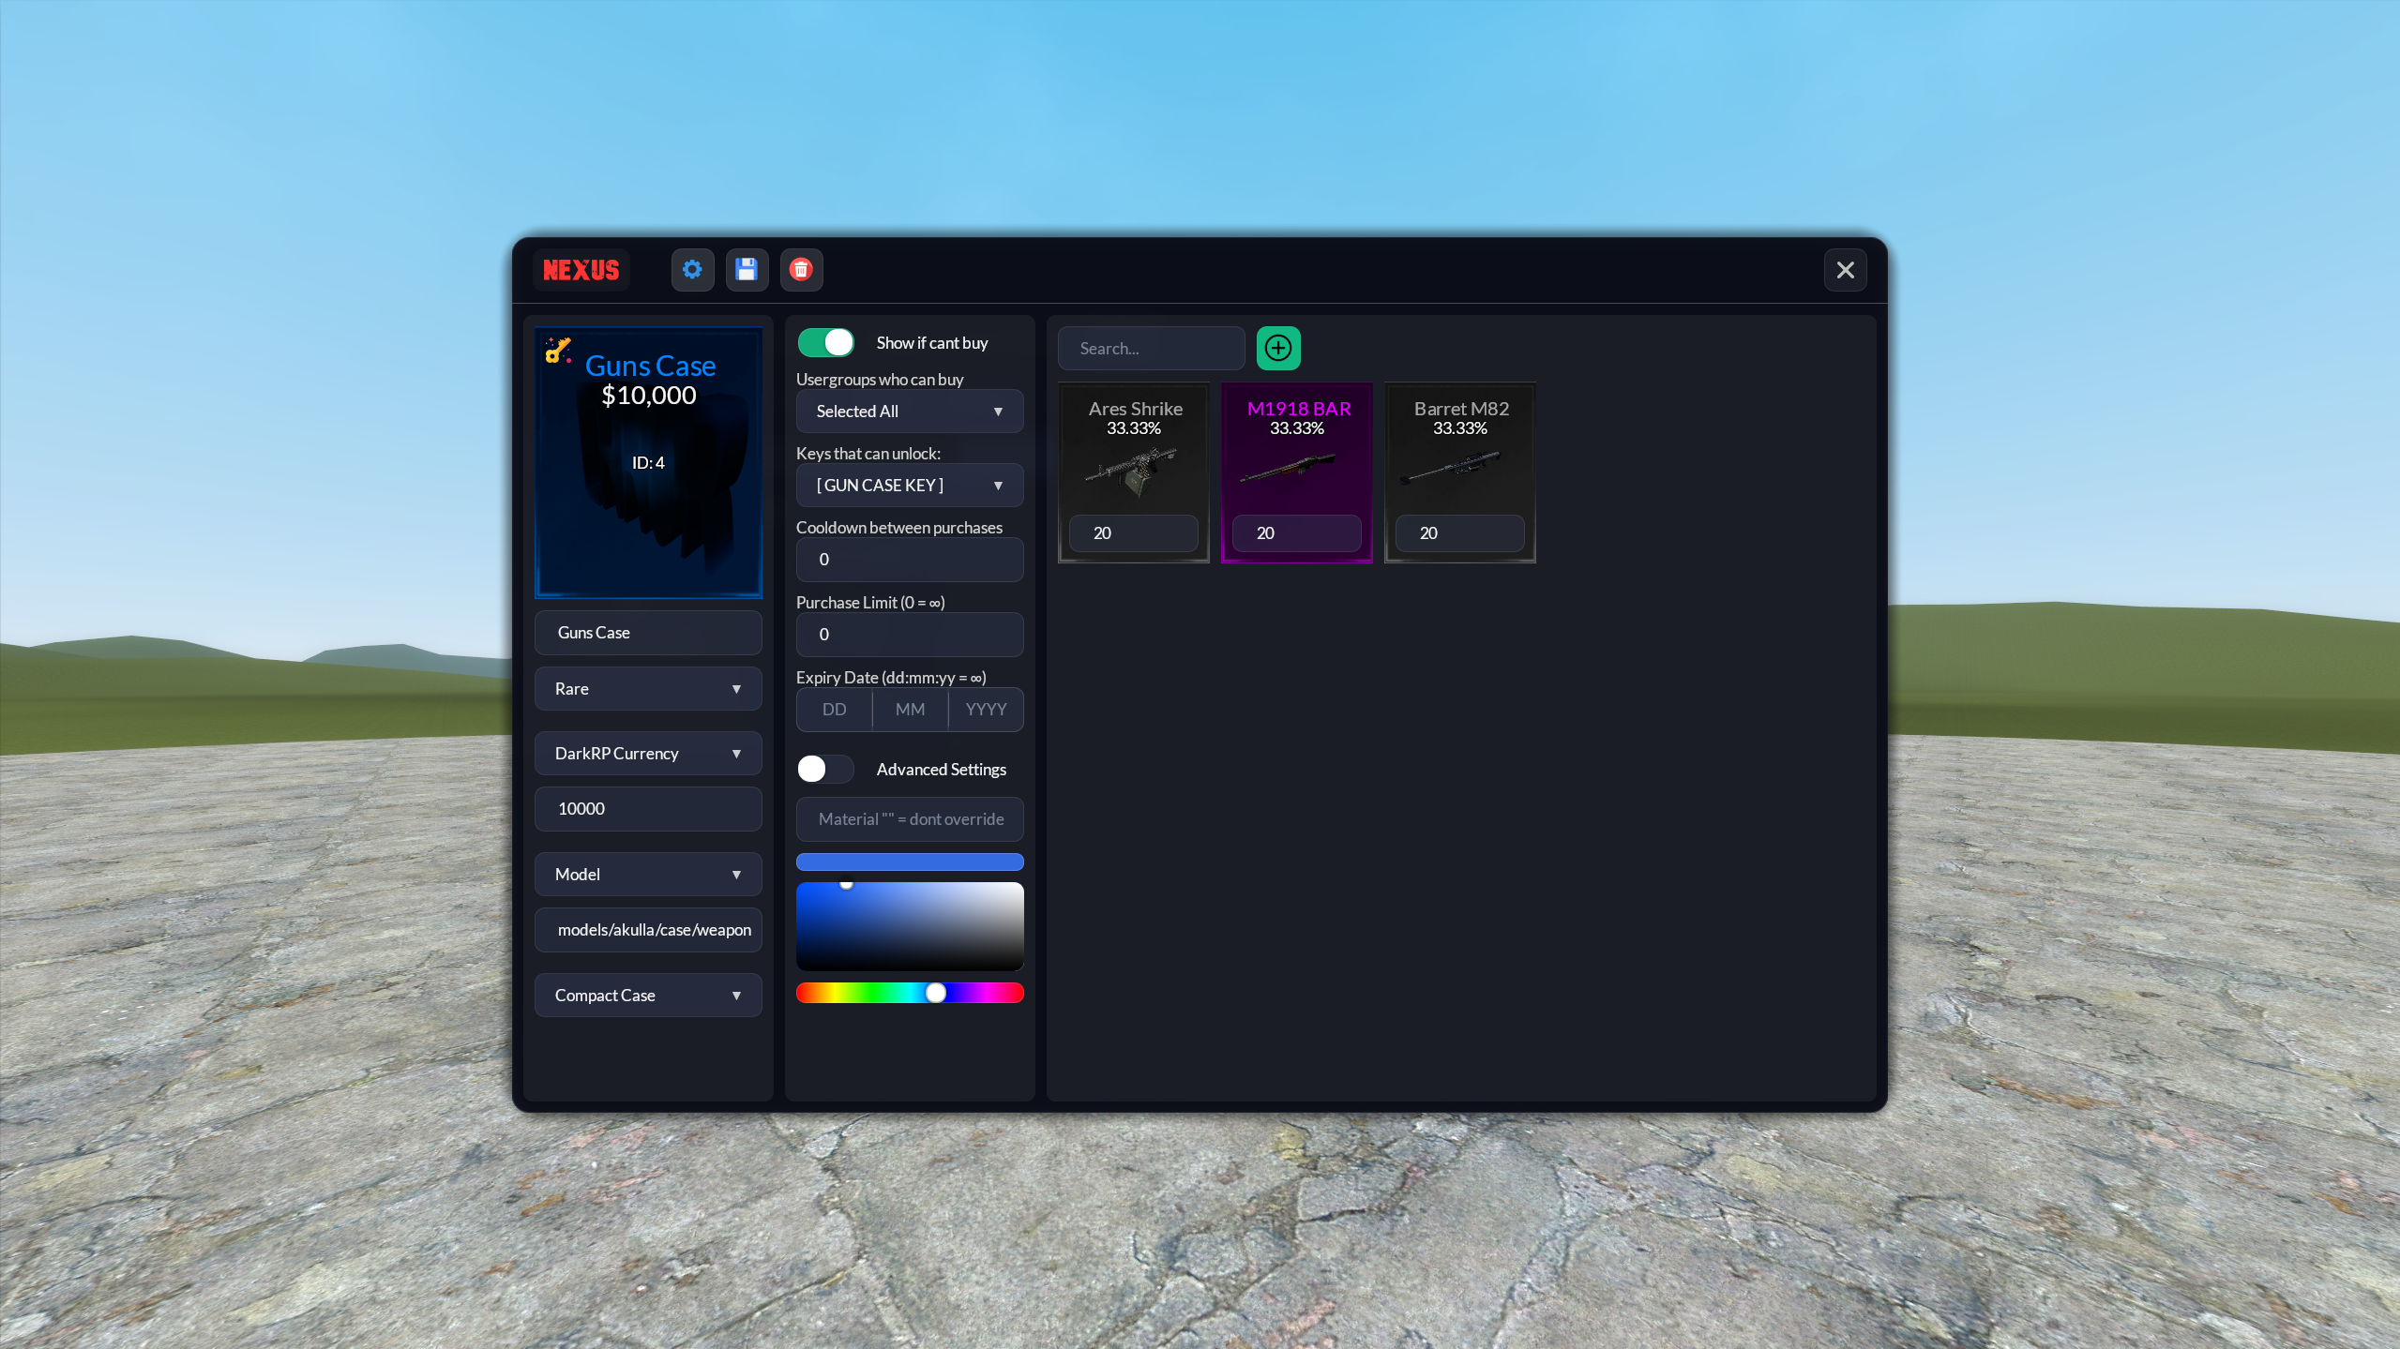Open the Model type dropdown
The height and width of the screenshot is (1349, 2400).
pyautogui.click(x=648, y=875)
